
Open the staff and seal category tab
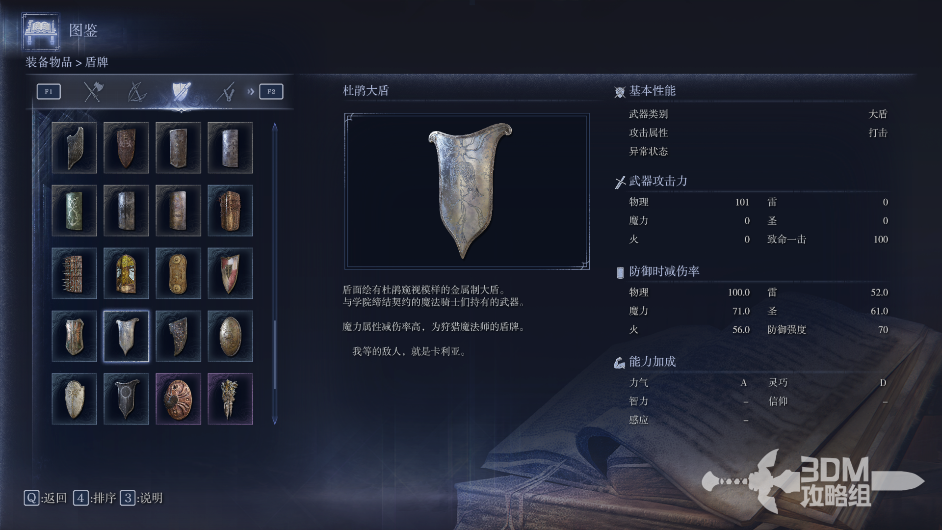click(226, 92)
